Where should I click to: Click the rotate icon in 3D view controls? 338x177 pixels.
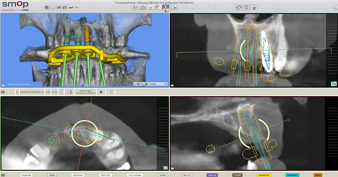[x=138, y=84]
